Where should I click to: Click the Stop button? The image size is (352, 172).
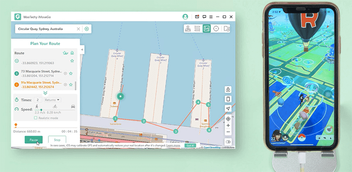(x=57, y=140)
